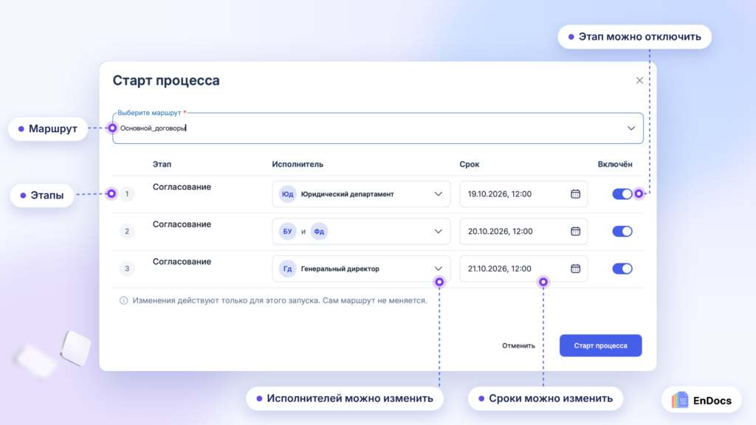Disable stage 3 toggle switch

click(x=622, y=269)
